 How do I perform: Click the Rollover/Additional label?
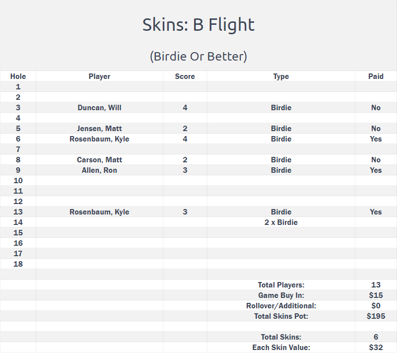point(281,305)
